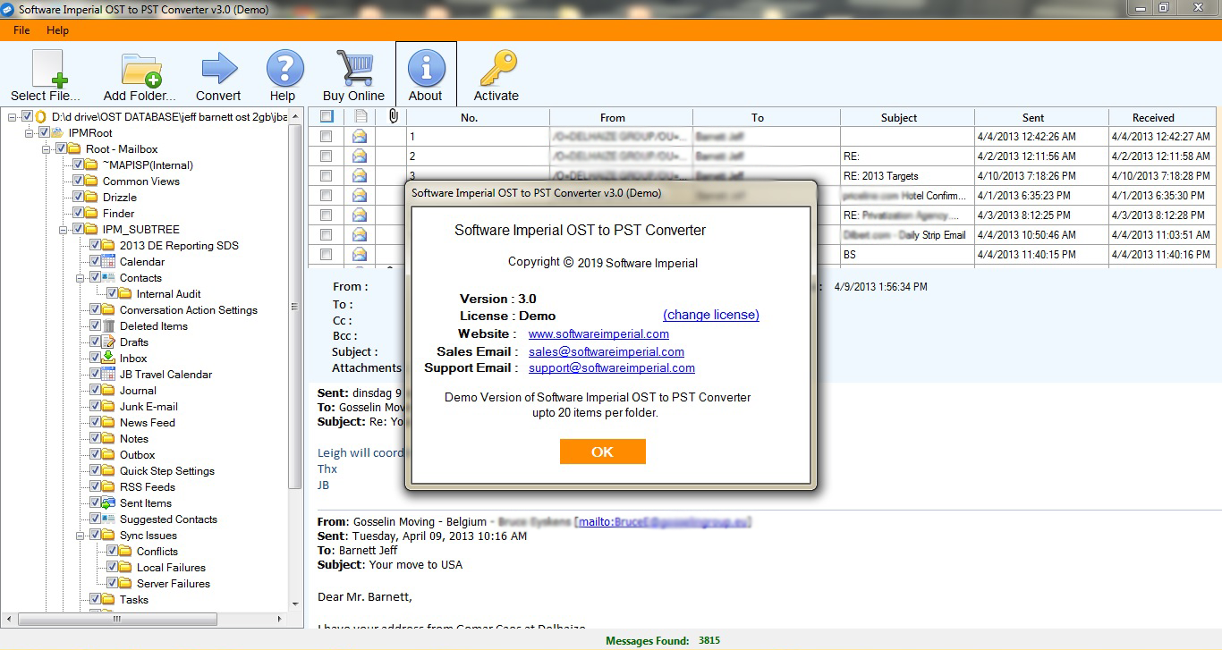
Task: Click the folder tree vertical scrollbar
Action: point(296,307)
